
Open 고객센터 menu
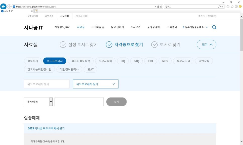[x=172, y=27]
